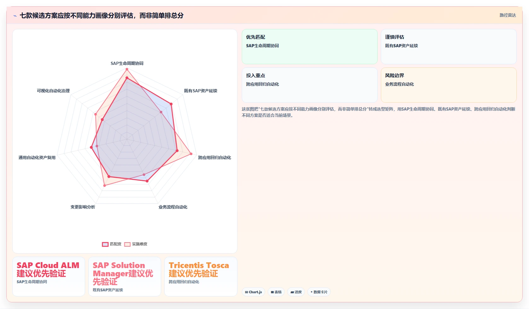
Task: Click the 可视化自动化治理 radar axis label
Action: tap(53, 91)
